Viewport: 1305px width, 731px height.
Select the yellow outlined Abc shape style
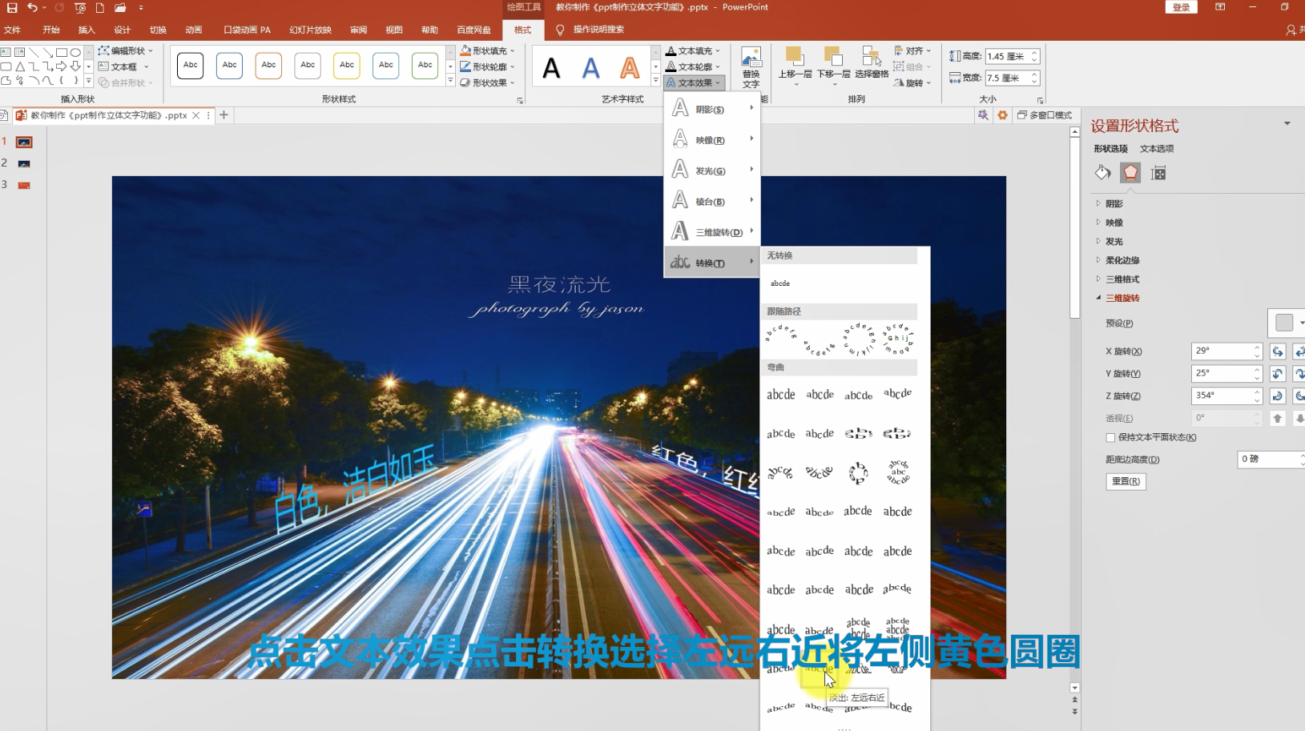click(347, 65)
